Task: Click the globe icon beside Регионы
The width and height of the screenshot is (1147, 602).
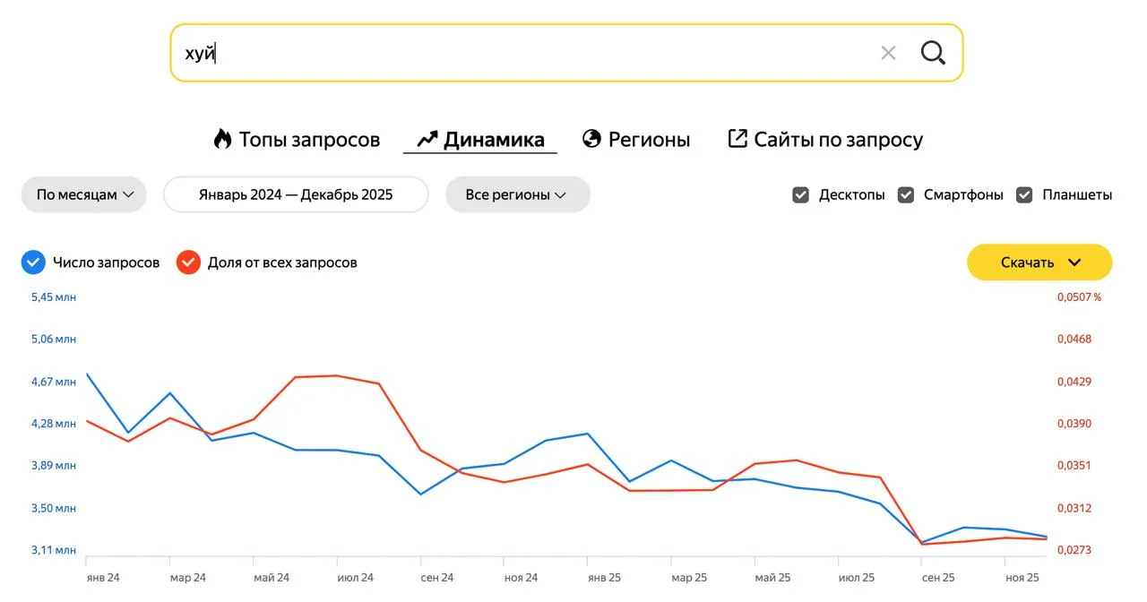Action: pyautogui.click(x=591, y=139)
